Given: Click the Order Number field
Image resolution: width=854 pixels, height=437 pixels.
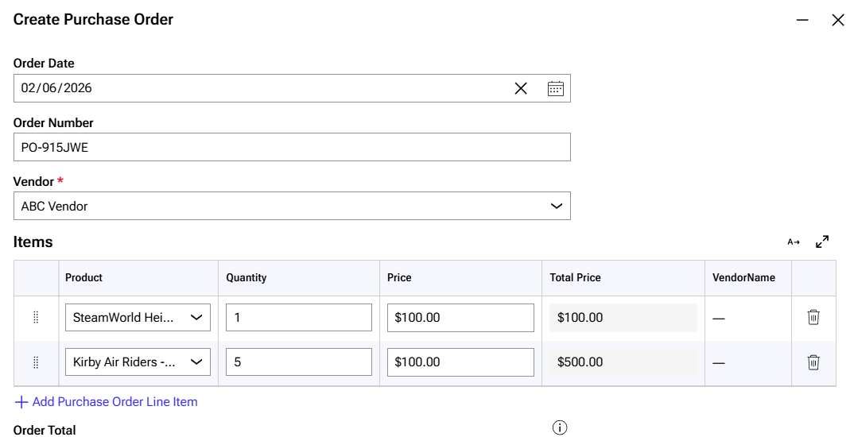Looking at the screenshot, I should tap(292, 147).
